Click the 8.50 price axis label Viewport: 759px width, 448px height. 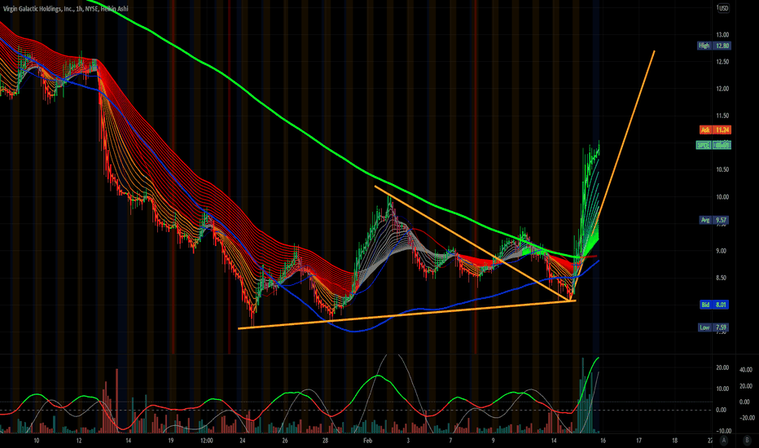pyautogui.click(x=722, y=278)
